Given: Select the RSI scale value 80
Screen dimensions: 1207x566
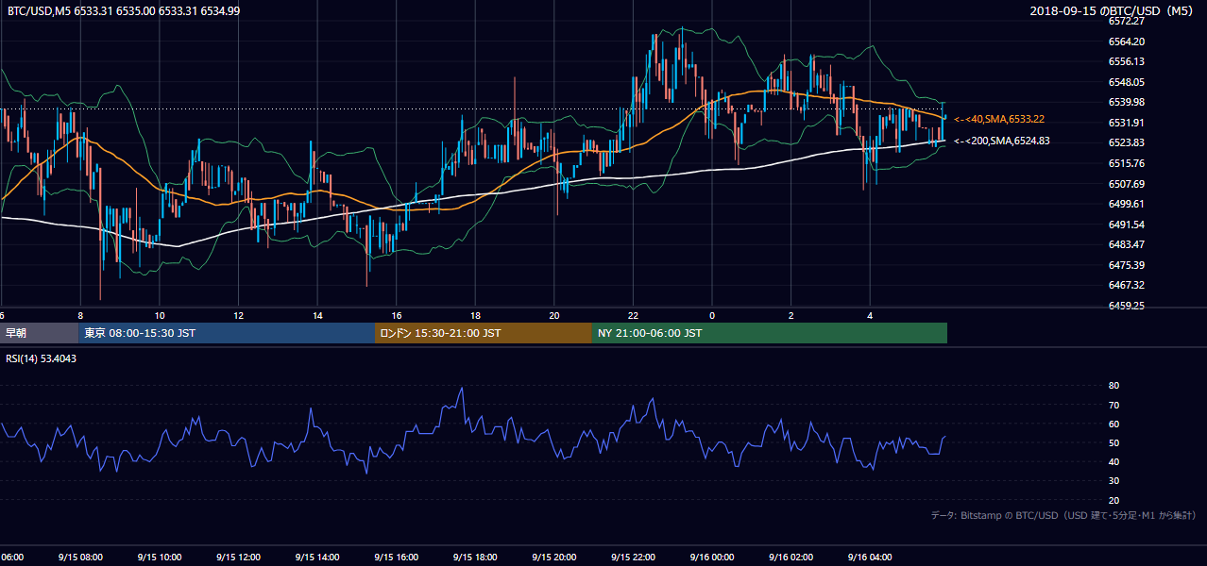Looking at the screenshot, I should [x=1113, y=386].
